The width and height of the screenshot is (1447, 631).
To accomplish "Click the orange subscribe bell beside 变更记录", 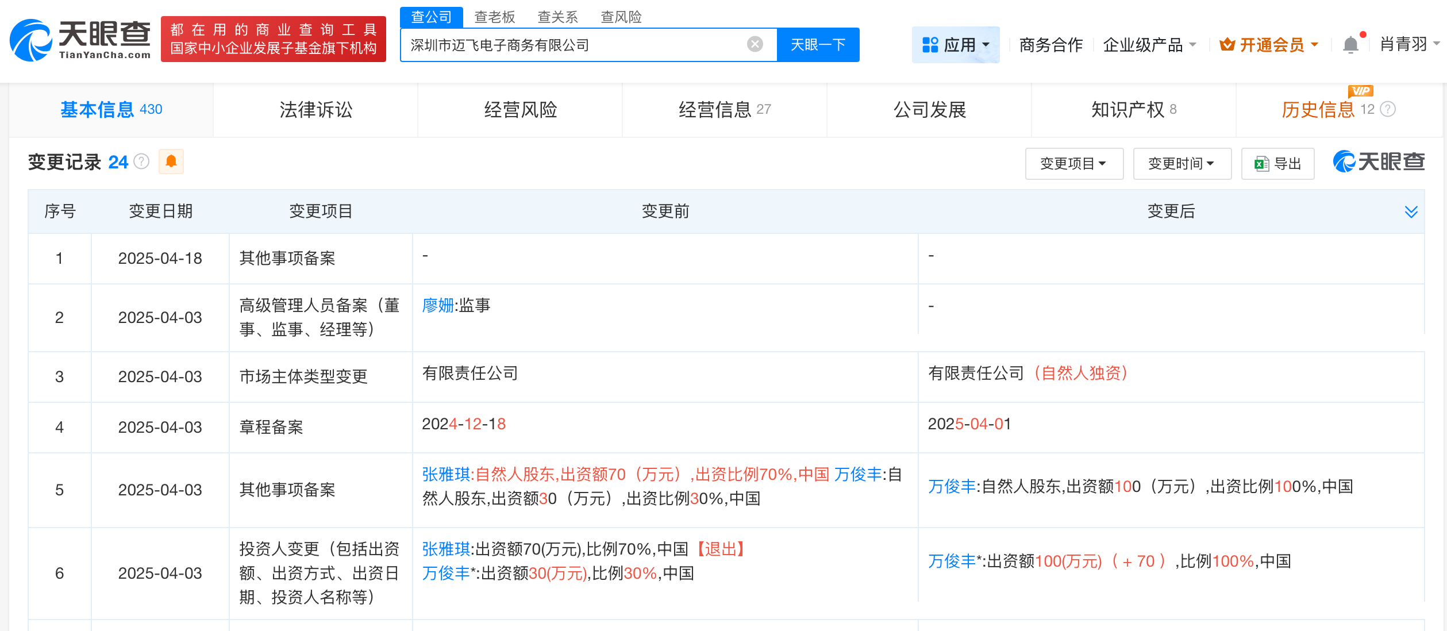I will 171,161.
